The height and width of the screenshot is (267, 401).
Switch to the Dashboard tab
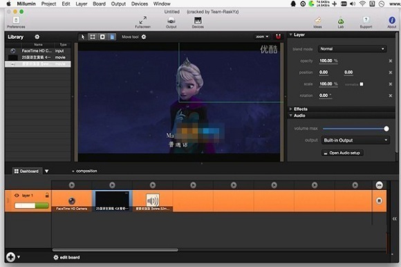tap(26, 171)
